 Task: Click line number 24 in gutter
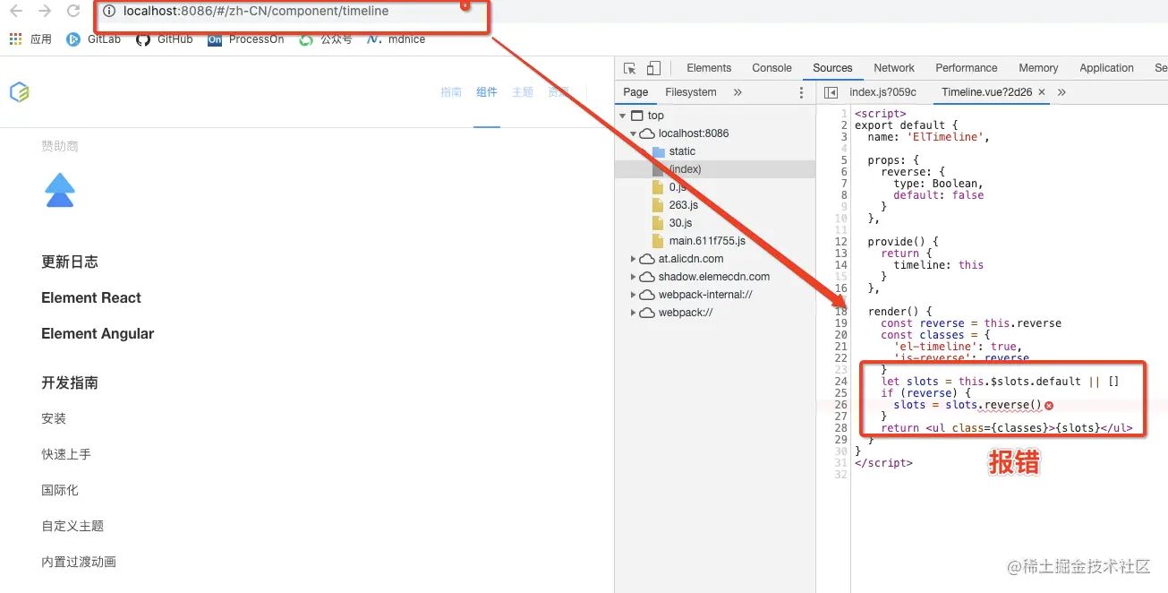(x=840, y=382)
